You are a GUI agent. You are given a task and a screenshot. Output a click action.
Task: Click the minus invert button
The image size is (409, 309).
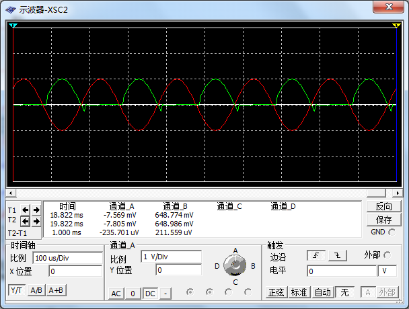point(165,294)
